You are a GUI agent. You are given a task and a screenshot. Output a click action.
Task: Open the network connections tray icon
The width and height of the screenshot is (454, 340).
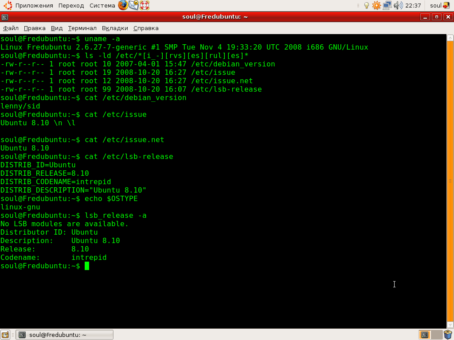(x=387, y=5)
